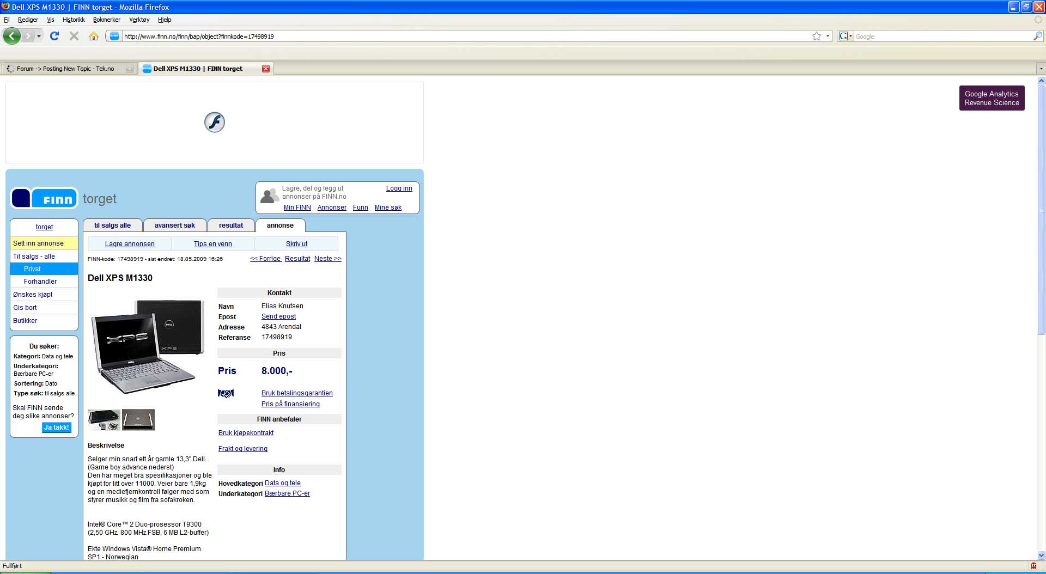Go to the Neste listing
This screenshot has width=1046, height=574.
coord(328,259)
